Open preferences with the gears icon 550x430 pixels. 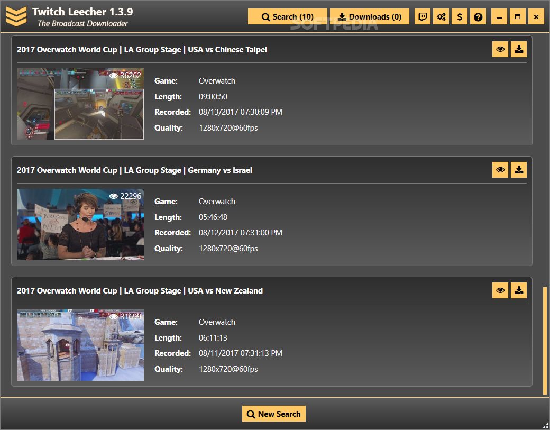pos(441,17)
